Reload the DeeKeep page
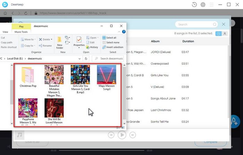This screenshot has width=243, height=155. coord(26,13)
